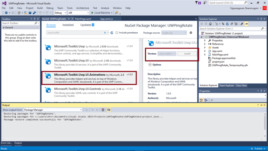Switch to the Installed tab
The width and height of the screenshot is (268, 151).
coord(68,25)
